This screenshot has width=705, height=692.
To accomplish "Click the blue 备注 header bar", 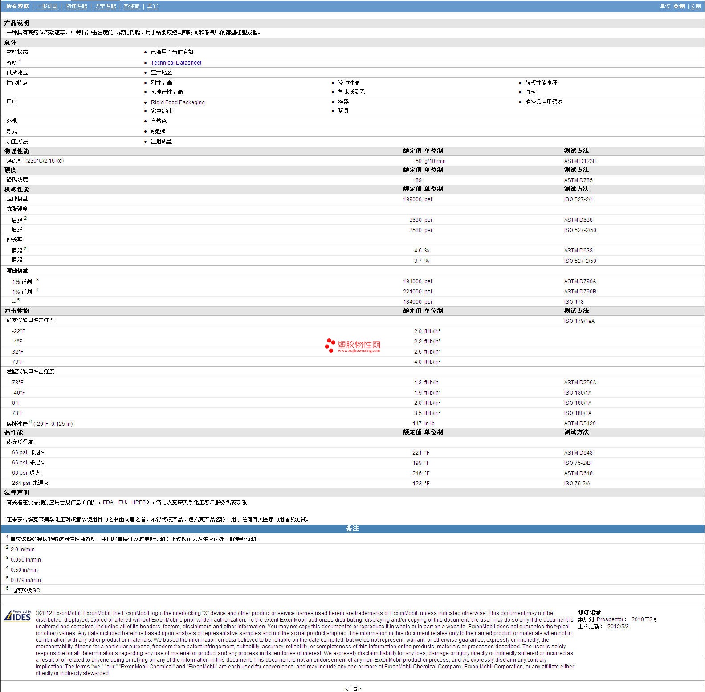I will tap(352, 529).
